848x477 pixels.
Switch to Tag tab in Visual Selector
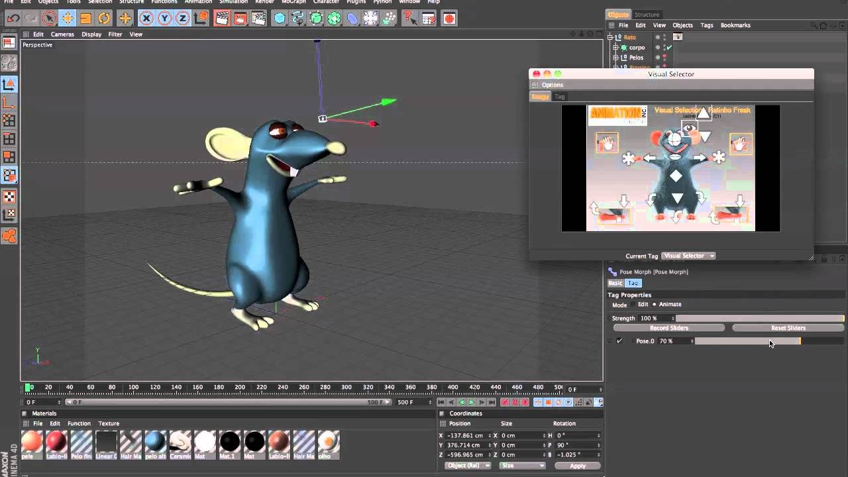560,97
